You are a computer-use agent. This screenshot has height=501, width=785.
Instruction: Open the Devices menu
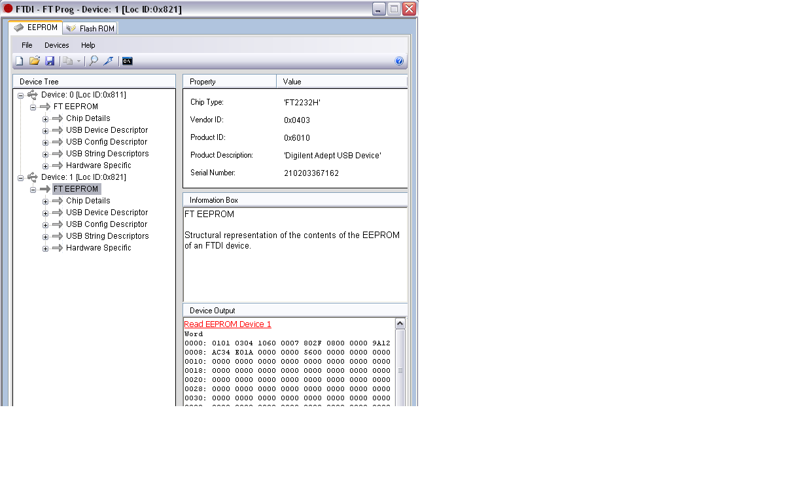click(x=57, y=45)
